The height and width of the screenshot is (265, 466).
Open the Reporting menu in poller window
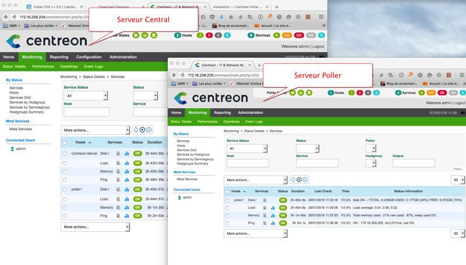click(x=222, y=113)
